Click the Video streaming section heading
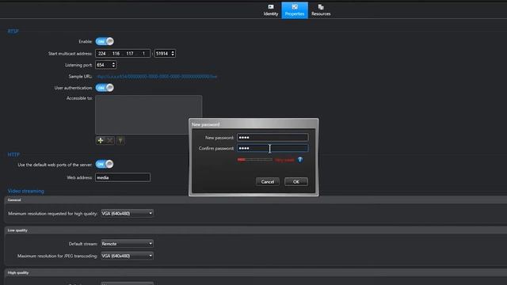The width and height of the screenshot is (507, 285). (x=26, y=191)
